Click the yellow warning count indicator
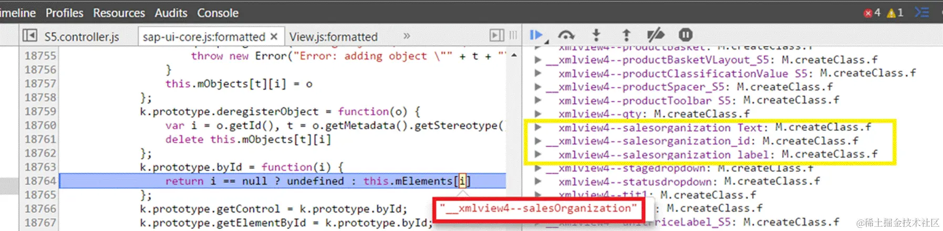Screen dimensions: 943x231 point(895,13)
